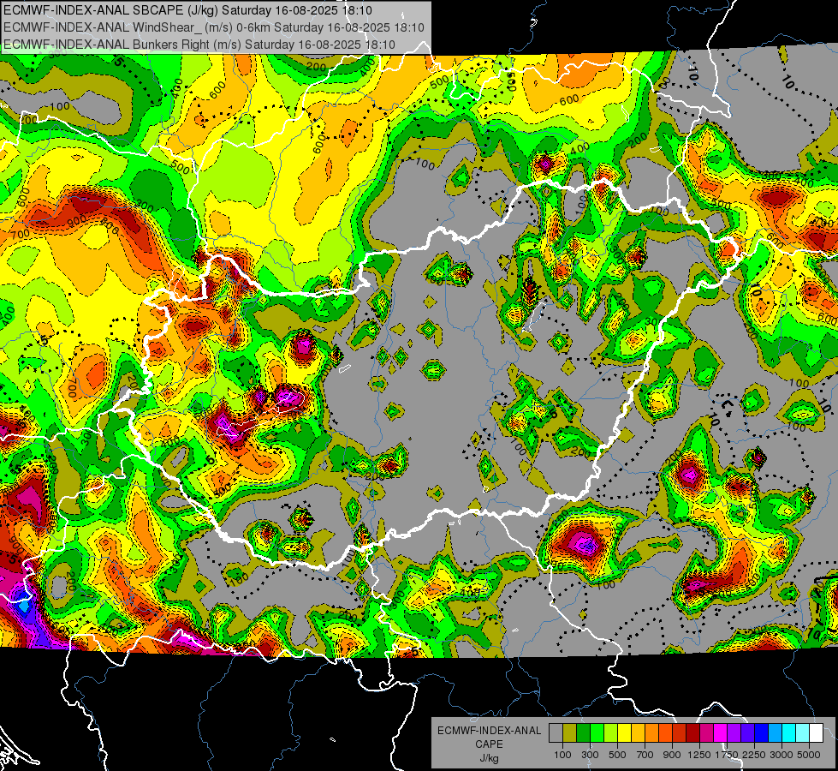
Task: Select the bright magenta legend swatch
Action: 721,733
